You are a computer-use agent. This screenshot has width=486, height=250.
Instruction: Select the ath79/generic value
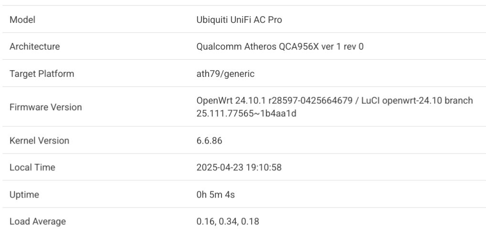pyautogui.click(x=225, y=74)
